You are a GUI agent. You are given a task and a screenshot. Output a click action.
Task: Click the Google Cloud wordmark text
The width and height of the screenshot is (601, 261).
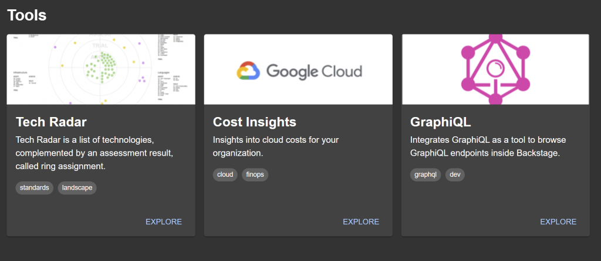314,71
